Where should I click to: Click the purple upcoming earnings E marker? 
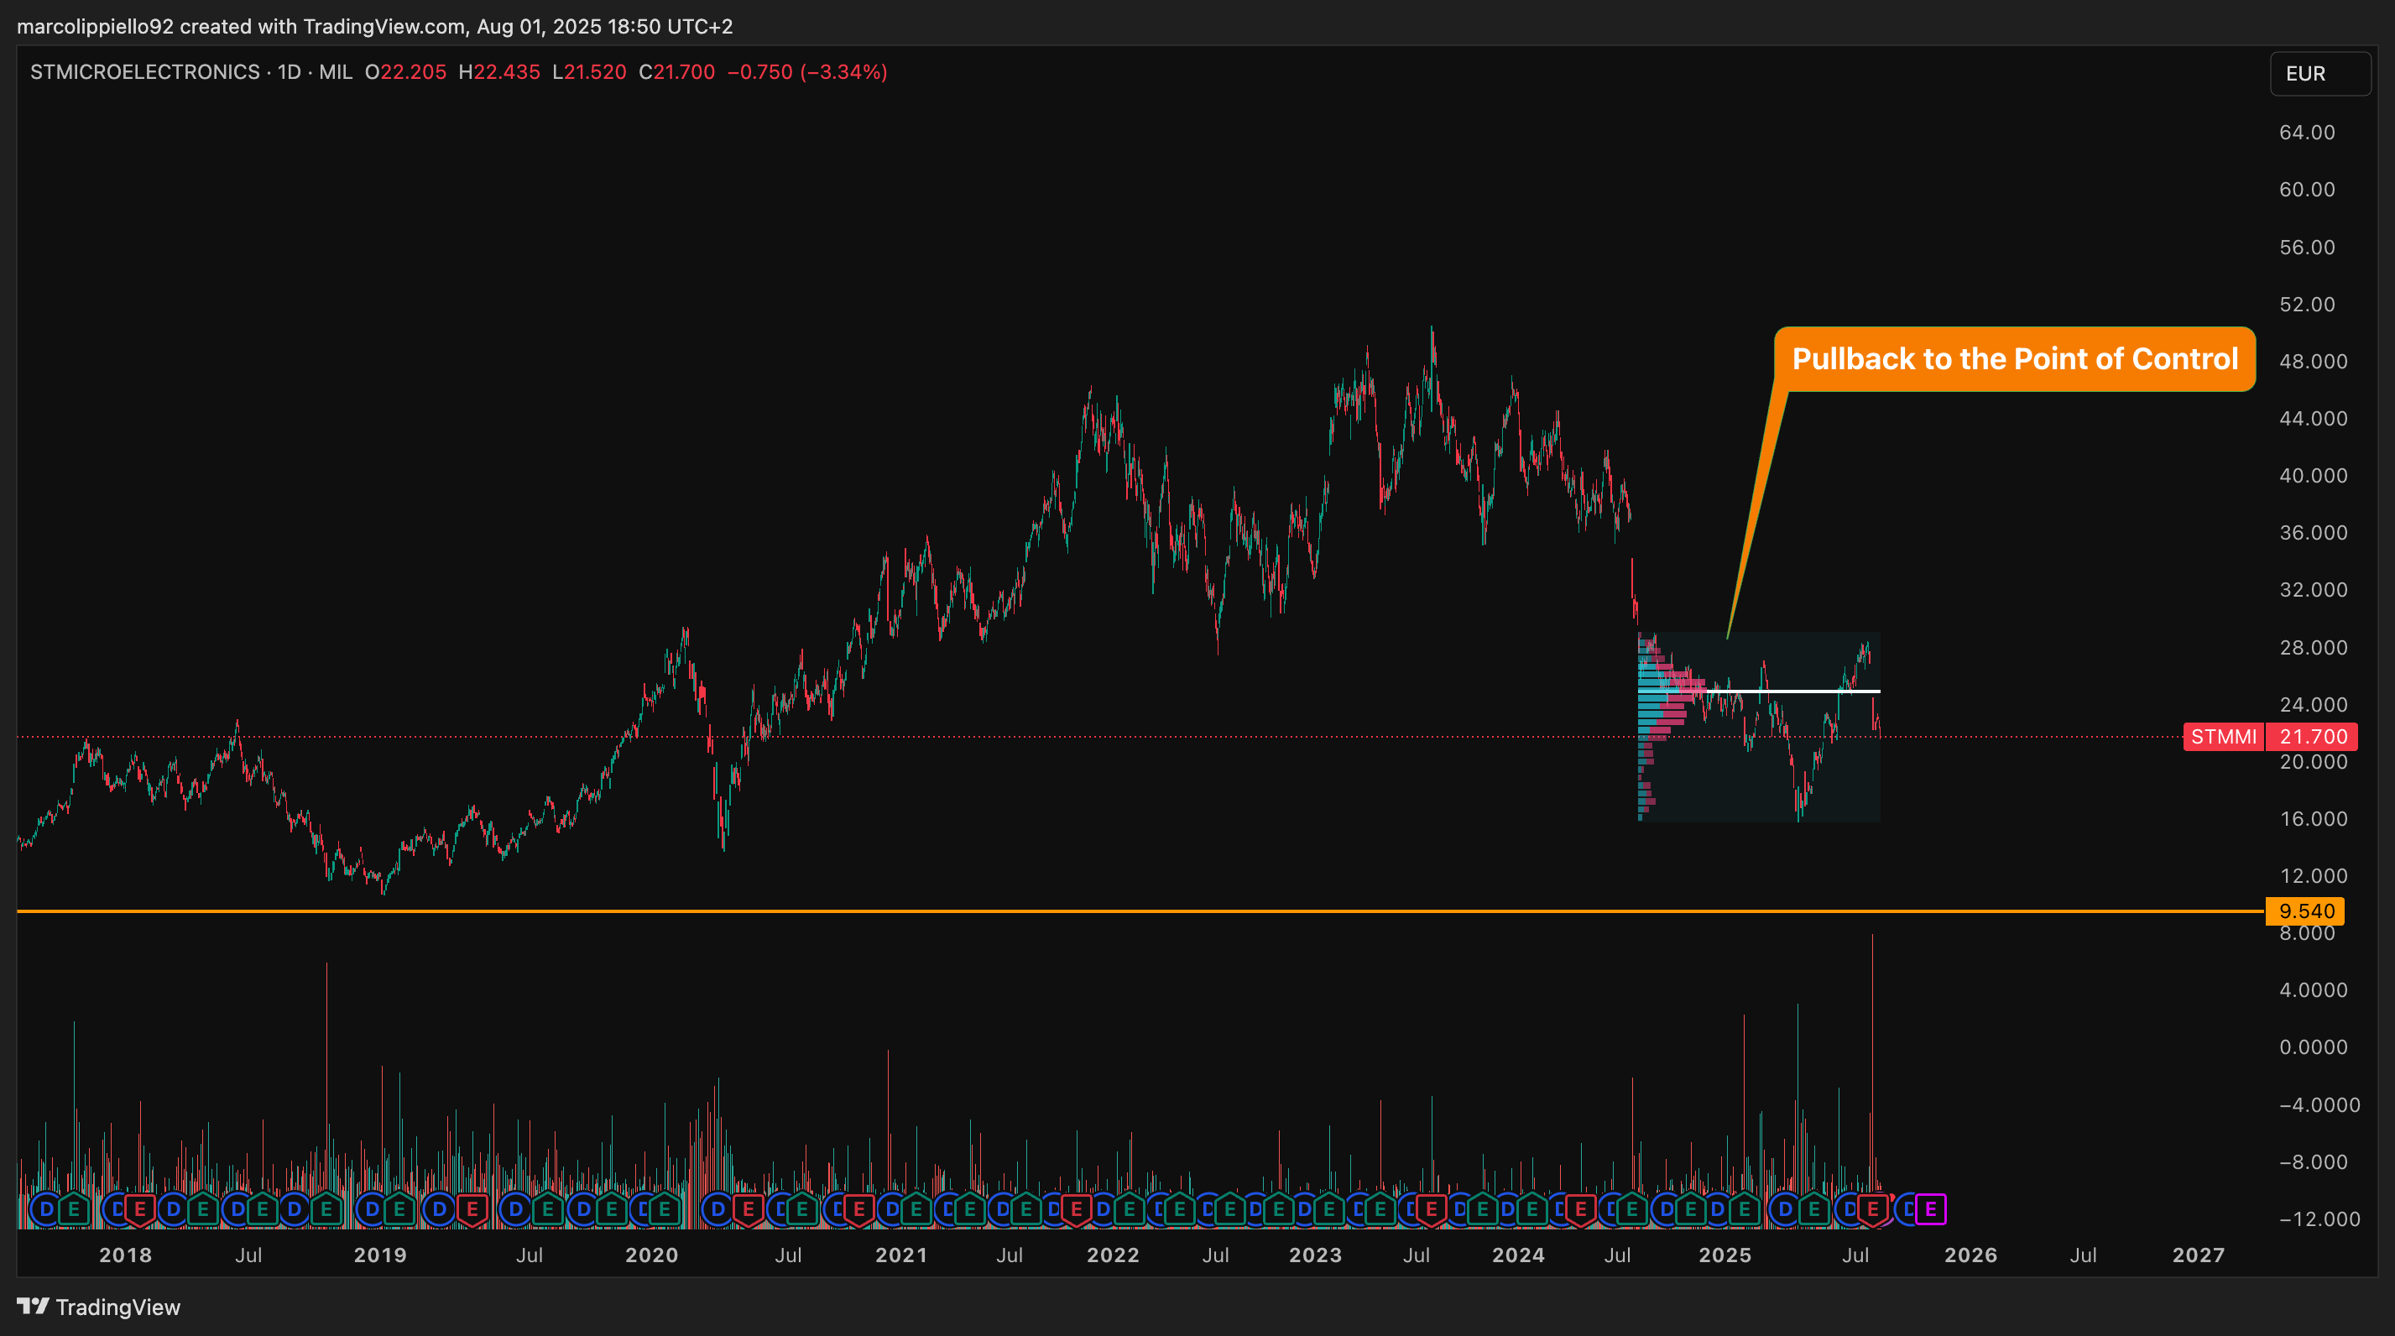point(1930,1209)
